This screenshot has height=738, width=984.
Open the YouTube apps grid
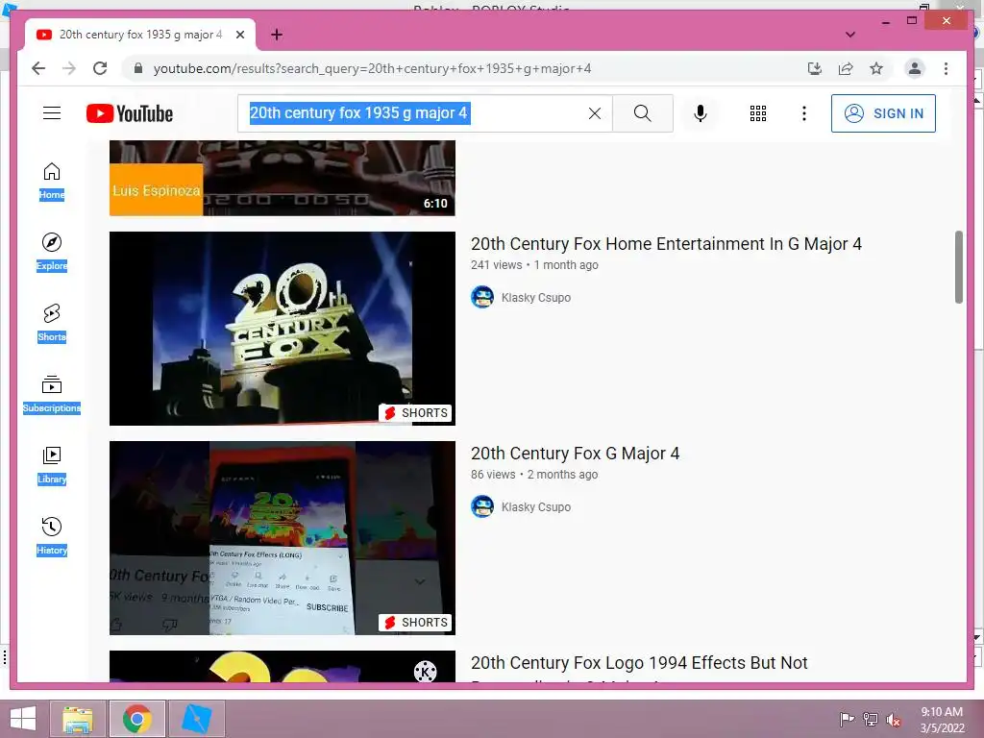click(758, 113)
